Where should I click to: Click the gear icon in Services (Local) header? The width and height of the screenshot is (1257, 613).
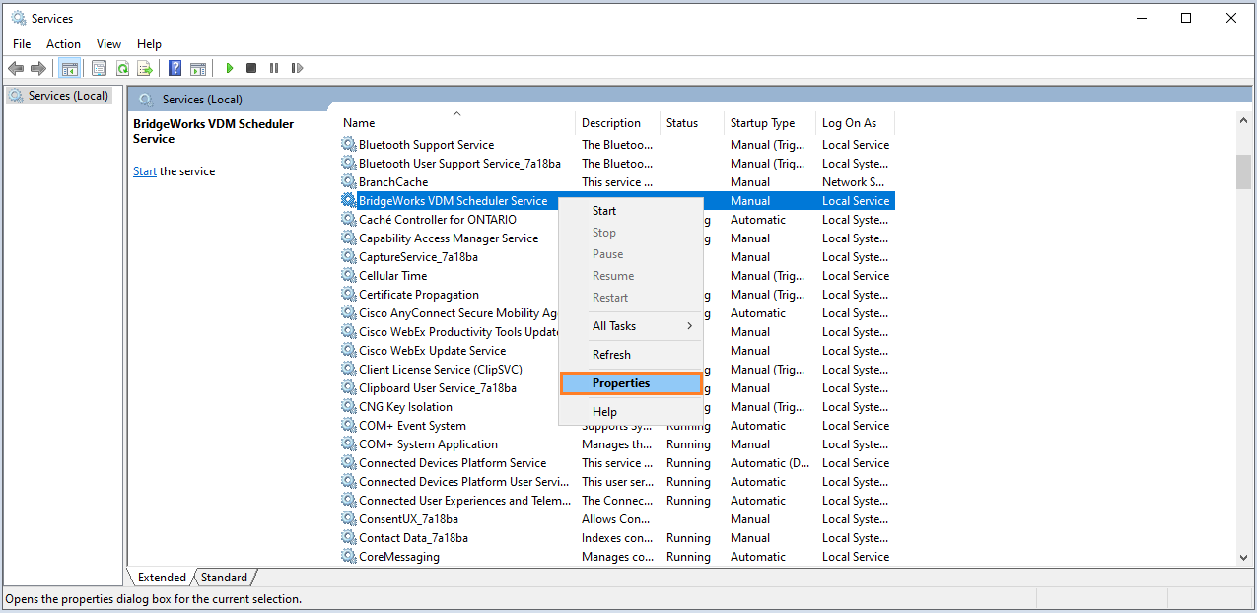pyautogui.click(x=147, y=99)
